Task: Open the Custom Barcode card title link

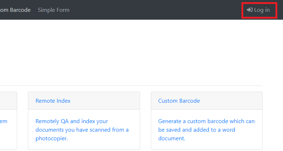Action: [x=179, y=101]
